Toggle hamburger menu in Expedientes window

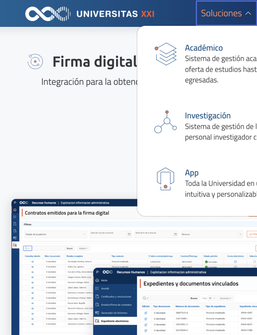click(97, 272)
